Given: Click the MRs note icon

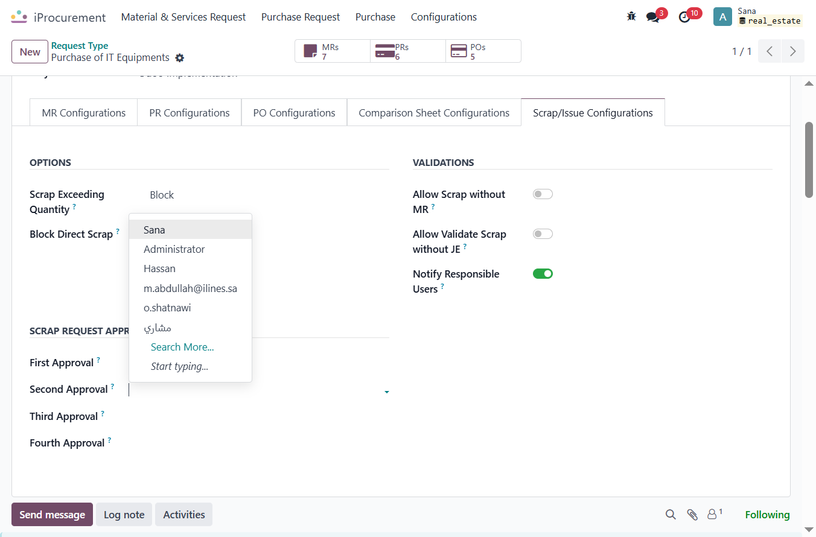Looking at the screenshot, I should (x=310, y=51).
